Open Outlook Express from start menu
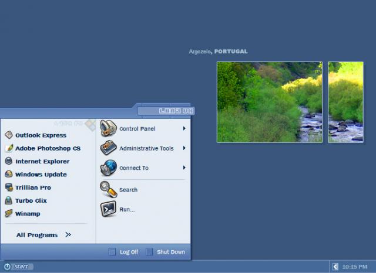Viewport: 376px width, 273px height. pos(41,135)
